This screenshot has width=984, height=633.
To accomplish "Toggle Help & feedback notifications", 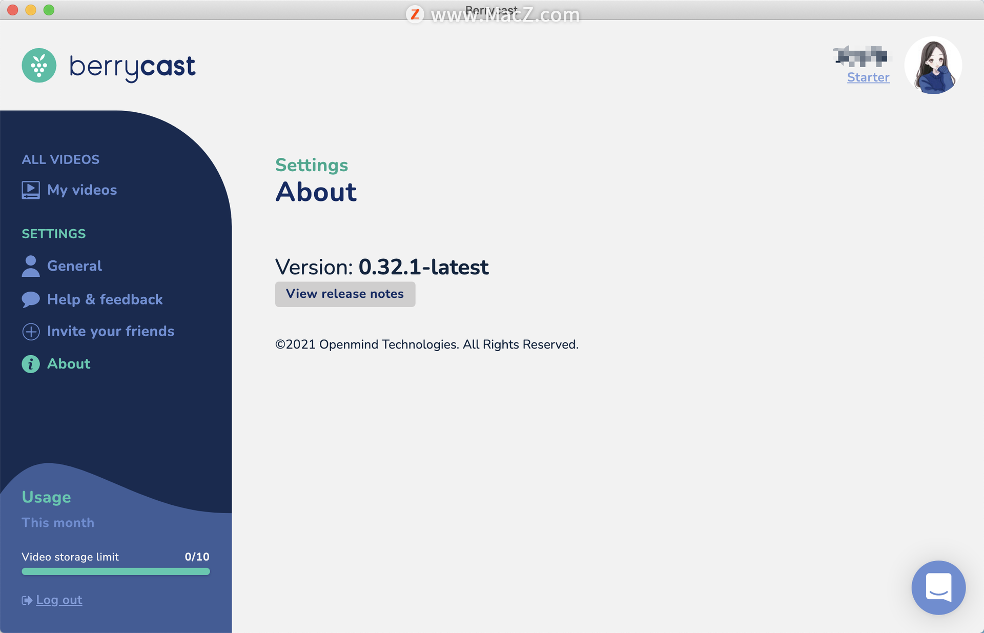I will pyautogui.click(x=106, y=299).
